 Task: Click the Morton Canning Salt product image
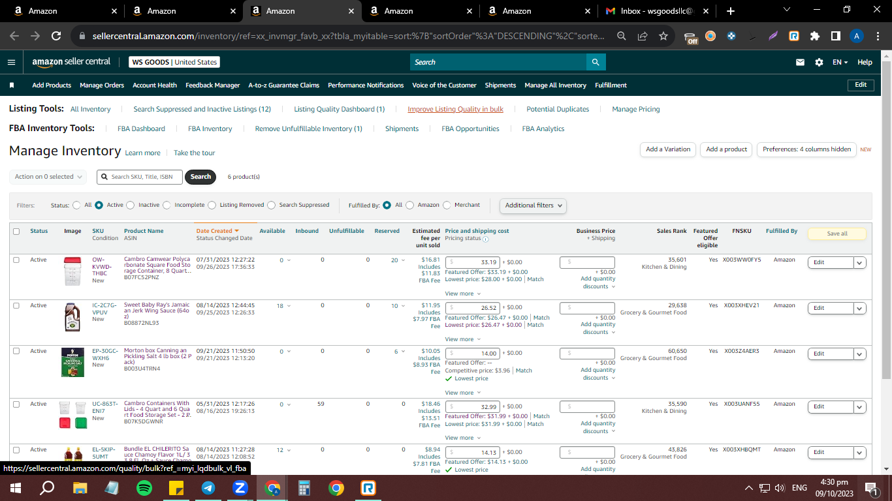(x=72, y=363)
